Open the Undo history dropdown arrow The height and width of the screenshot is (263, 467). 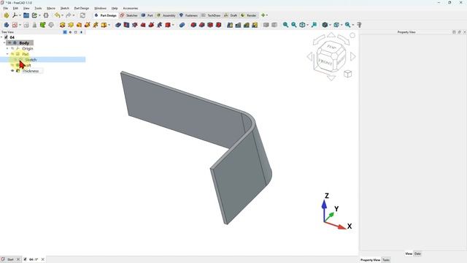coord(62,15)
